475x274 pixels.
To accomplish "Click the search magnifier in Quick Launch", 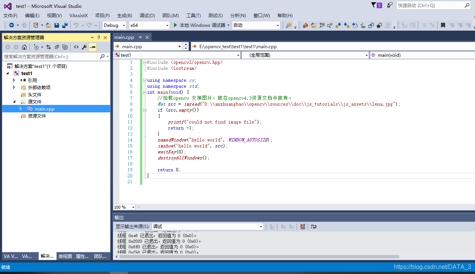I will click(x=467, y=5).
